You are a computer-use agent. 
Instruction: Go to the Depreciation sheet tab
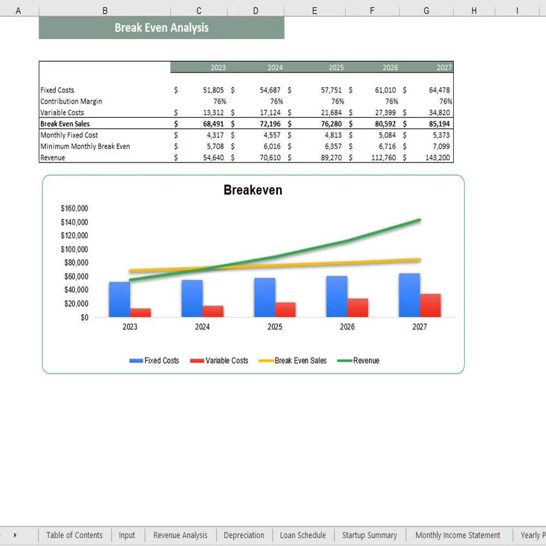244,535
